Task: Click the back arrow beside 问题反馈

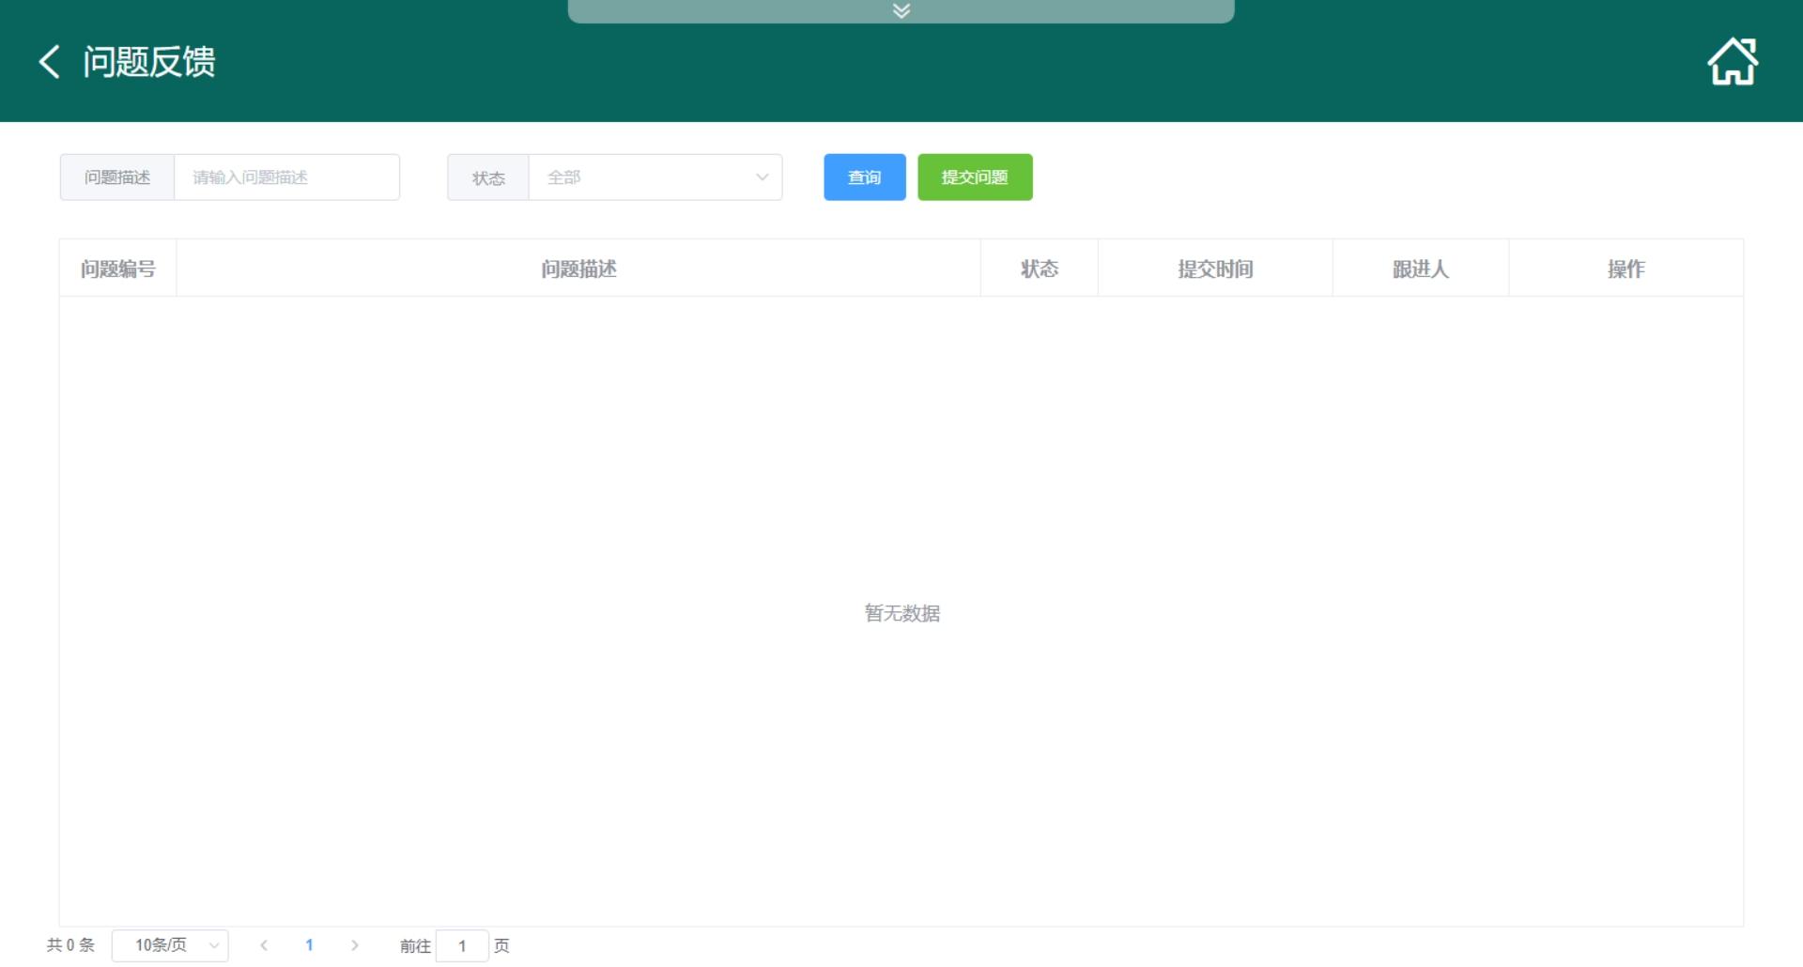Action: (50, 62)
